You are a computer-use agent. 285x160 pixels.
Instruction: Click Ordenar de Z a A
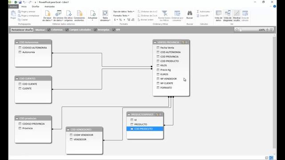(147, 16)
